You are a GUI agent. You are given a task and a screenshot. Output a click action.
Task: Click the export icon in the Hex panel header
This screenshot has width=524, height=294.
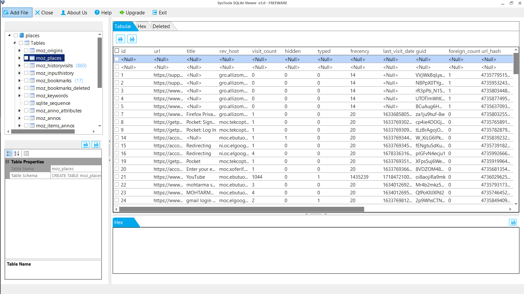tap(513, 222)
